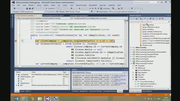Open the RESHARPER menu
This screenshot has width=180, height=101.
(93, 5)
